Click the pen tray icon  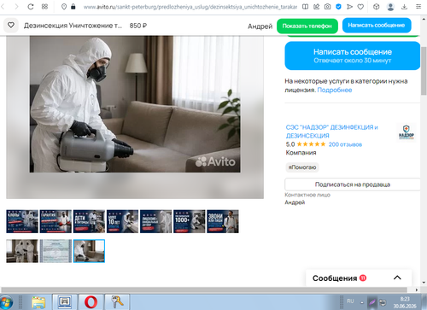(x=371, y=302)
